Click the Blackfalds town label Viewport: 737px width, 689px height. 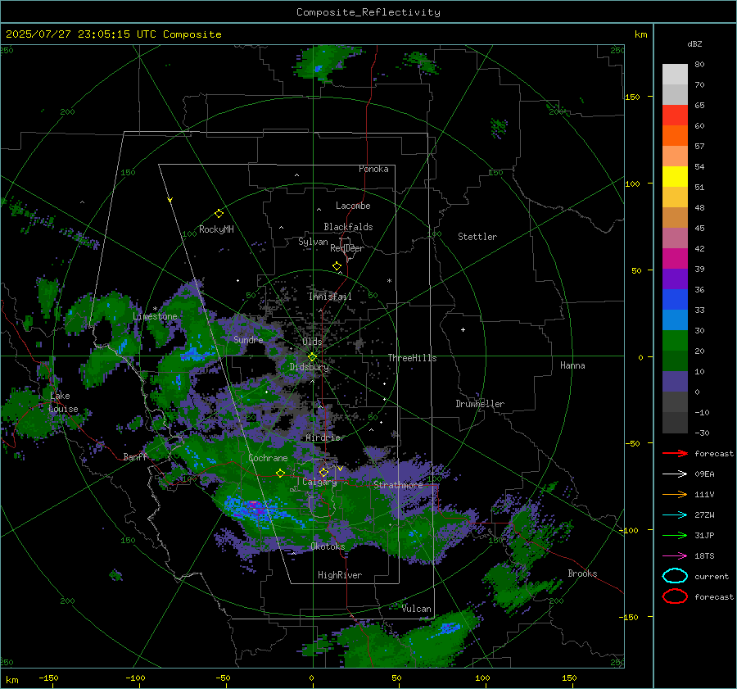point(348,227)
